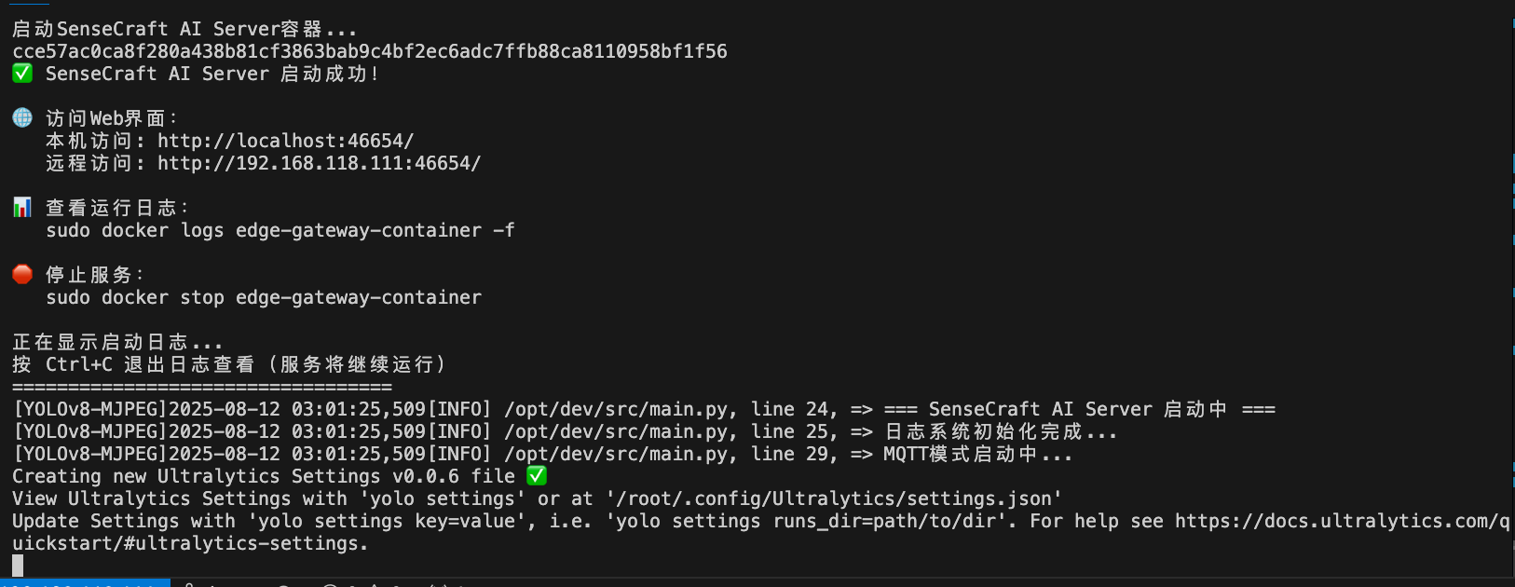Open the localhost:46654 web URL

pos(285,141)
